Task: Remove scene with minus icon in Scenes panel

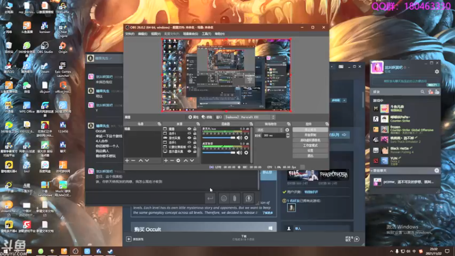Action: click(134, 160)
